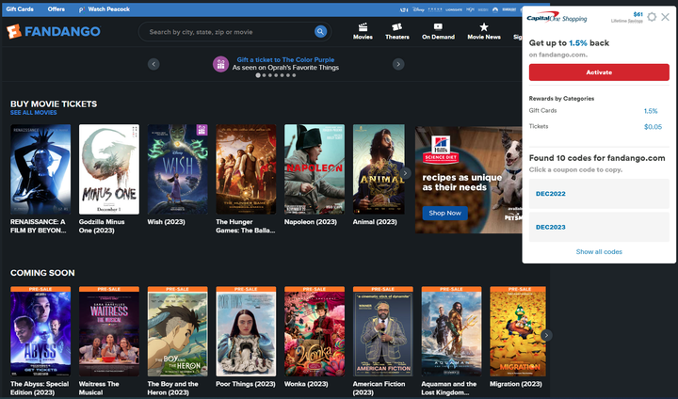Click the purple gift icon in banner
Viewport: 678px width, 399px height.
pos(220,64)
